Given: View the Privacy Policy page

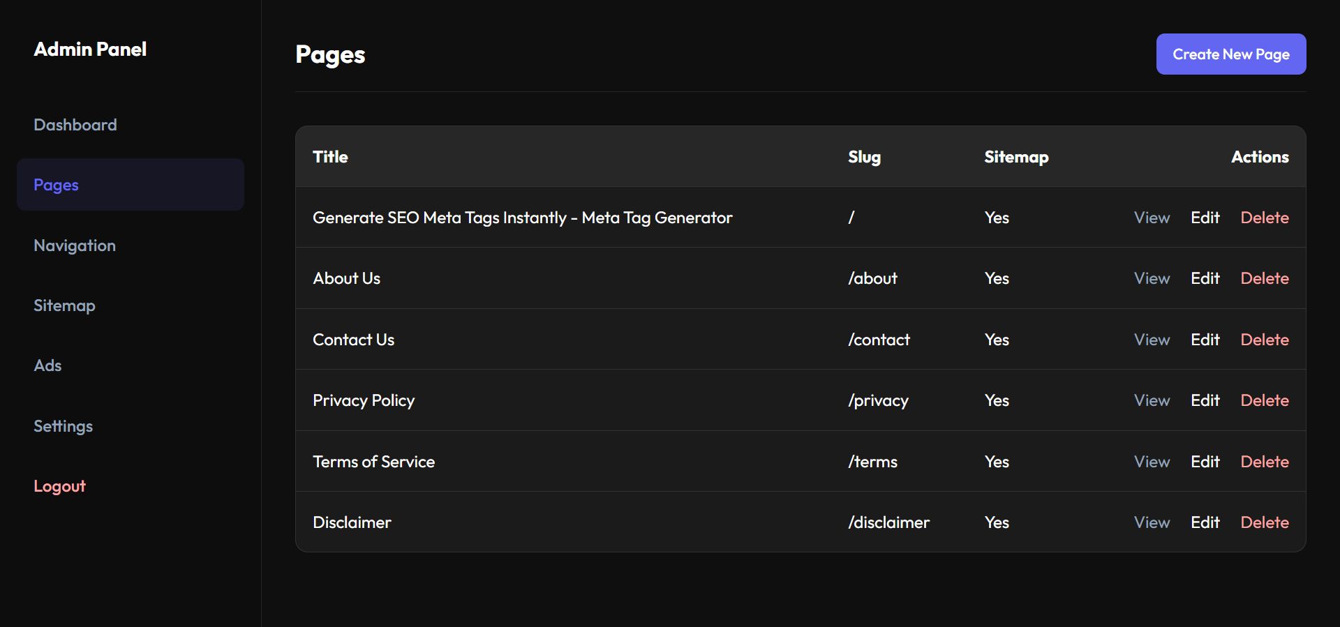Looking at the screenshot, I should pos(1152,400).
